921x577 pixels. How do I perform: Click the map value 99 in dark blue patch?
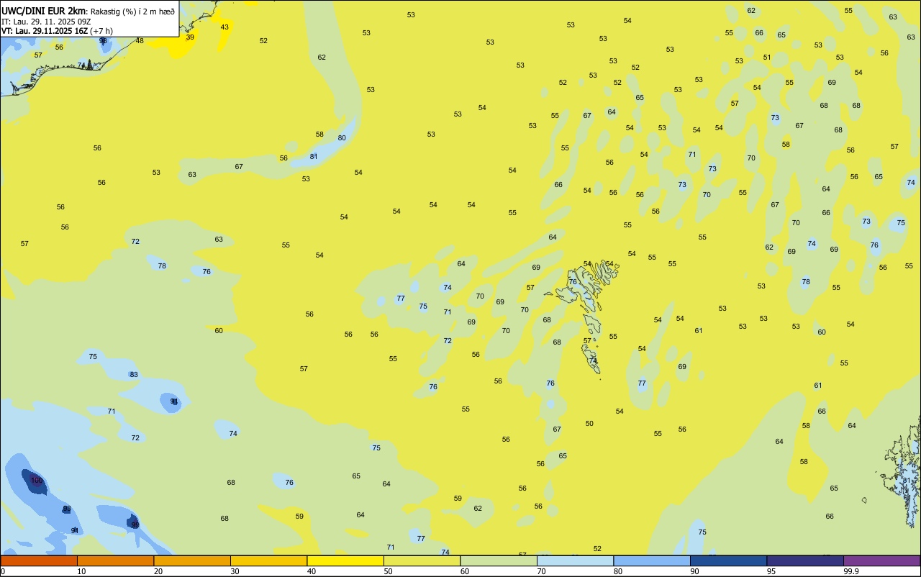pos(135,525)
